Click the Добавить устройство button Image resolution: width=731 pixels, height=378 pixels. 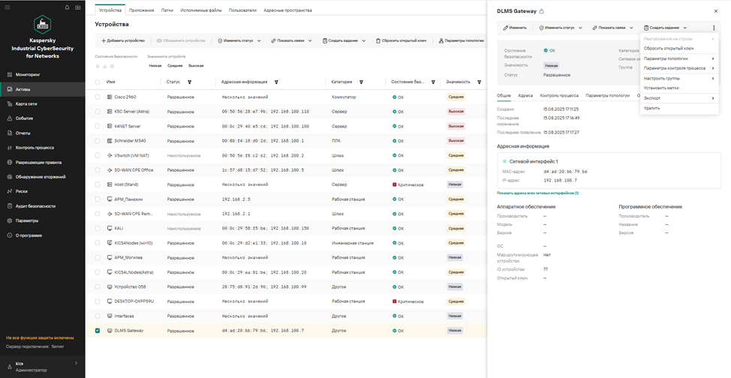tap(123, 41)
